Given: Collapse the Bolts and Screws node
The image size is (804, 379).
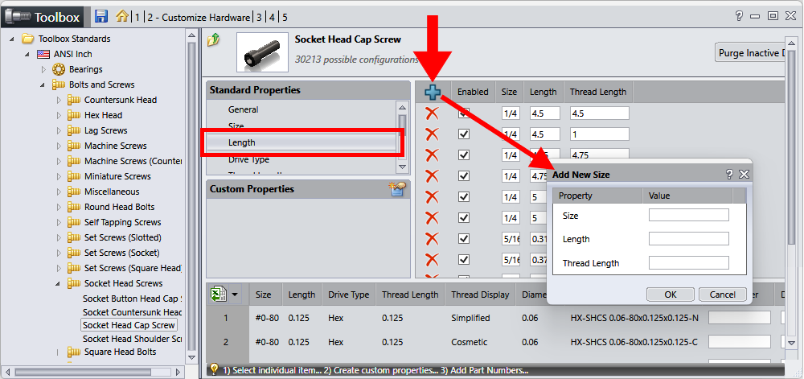Looking at the screenshot, I should tap(43, 85).
